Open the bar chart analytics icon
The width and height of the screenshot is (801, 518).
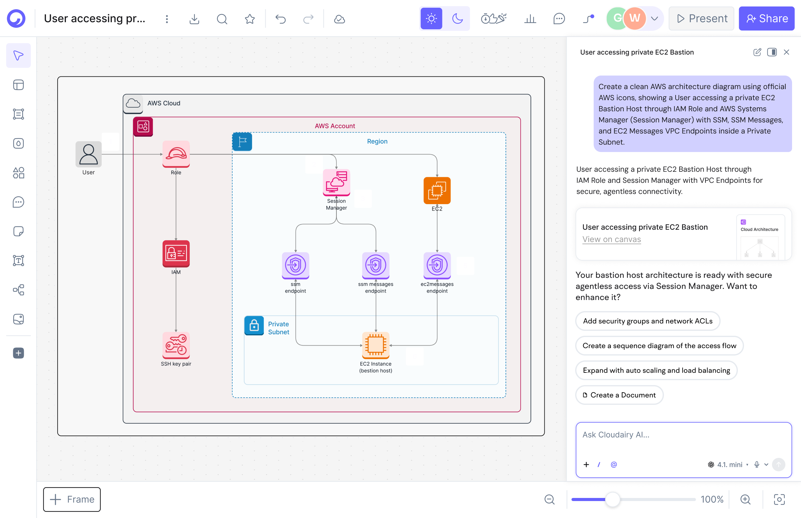tap(530, 19)
